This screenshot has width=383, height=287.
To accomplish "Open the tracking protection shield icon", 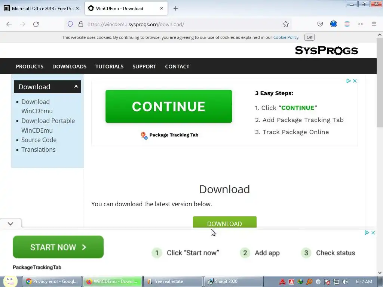I will pos(70,24).
